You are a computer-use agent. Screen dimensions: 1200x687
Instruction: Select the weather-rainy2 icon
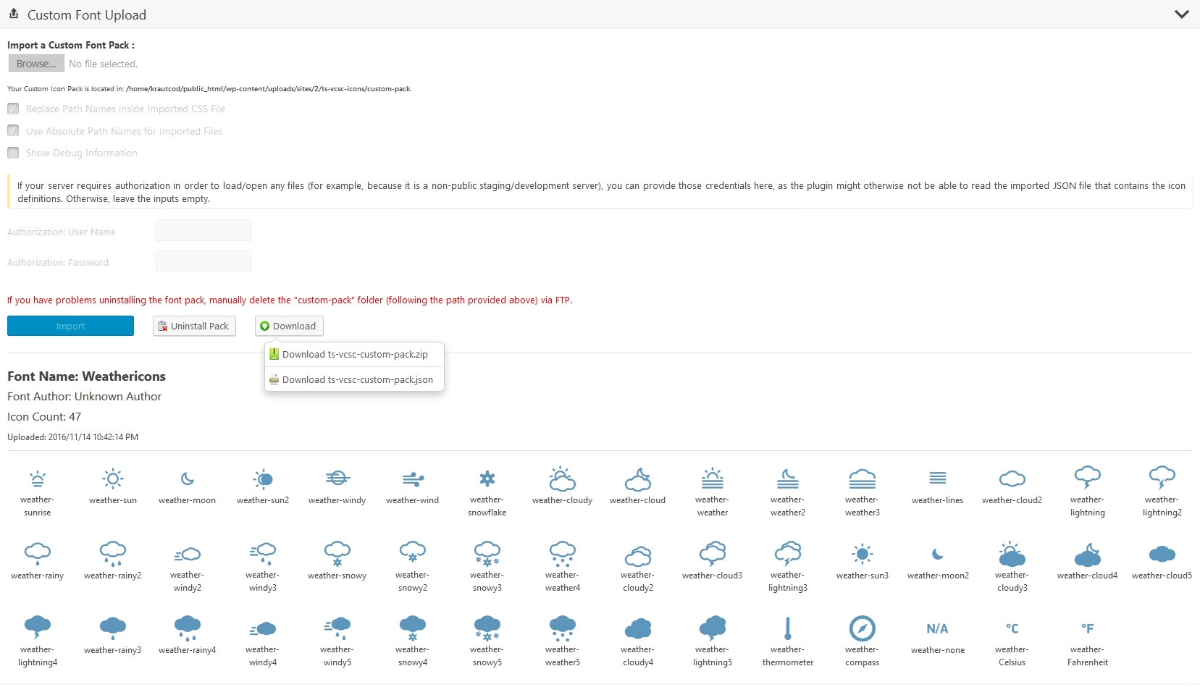coord(112,553)
